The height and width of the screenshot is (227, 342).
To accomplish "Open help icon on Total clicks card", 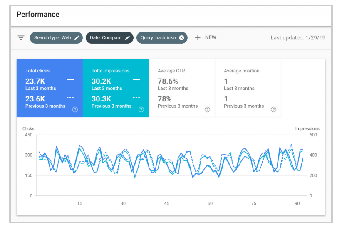I will click(x=75, y=109).
